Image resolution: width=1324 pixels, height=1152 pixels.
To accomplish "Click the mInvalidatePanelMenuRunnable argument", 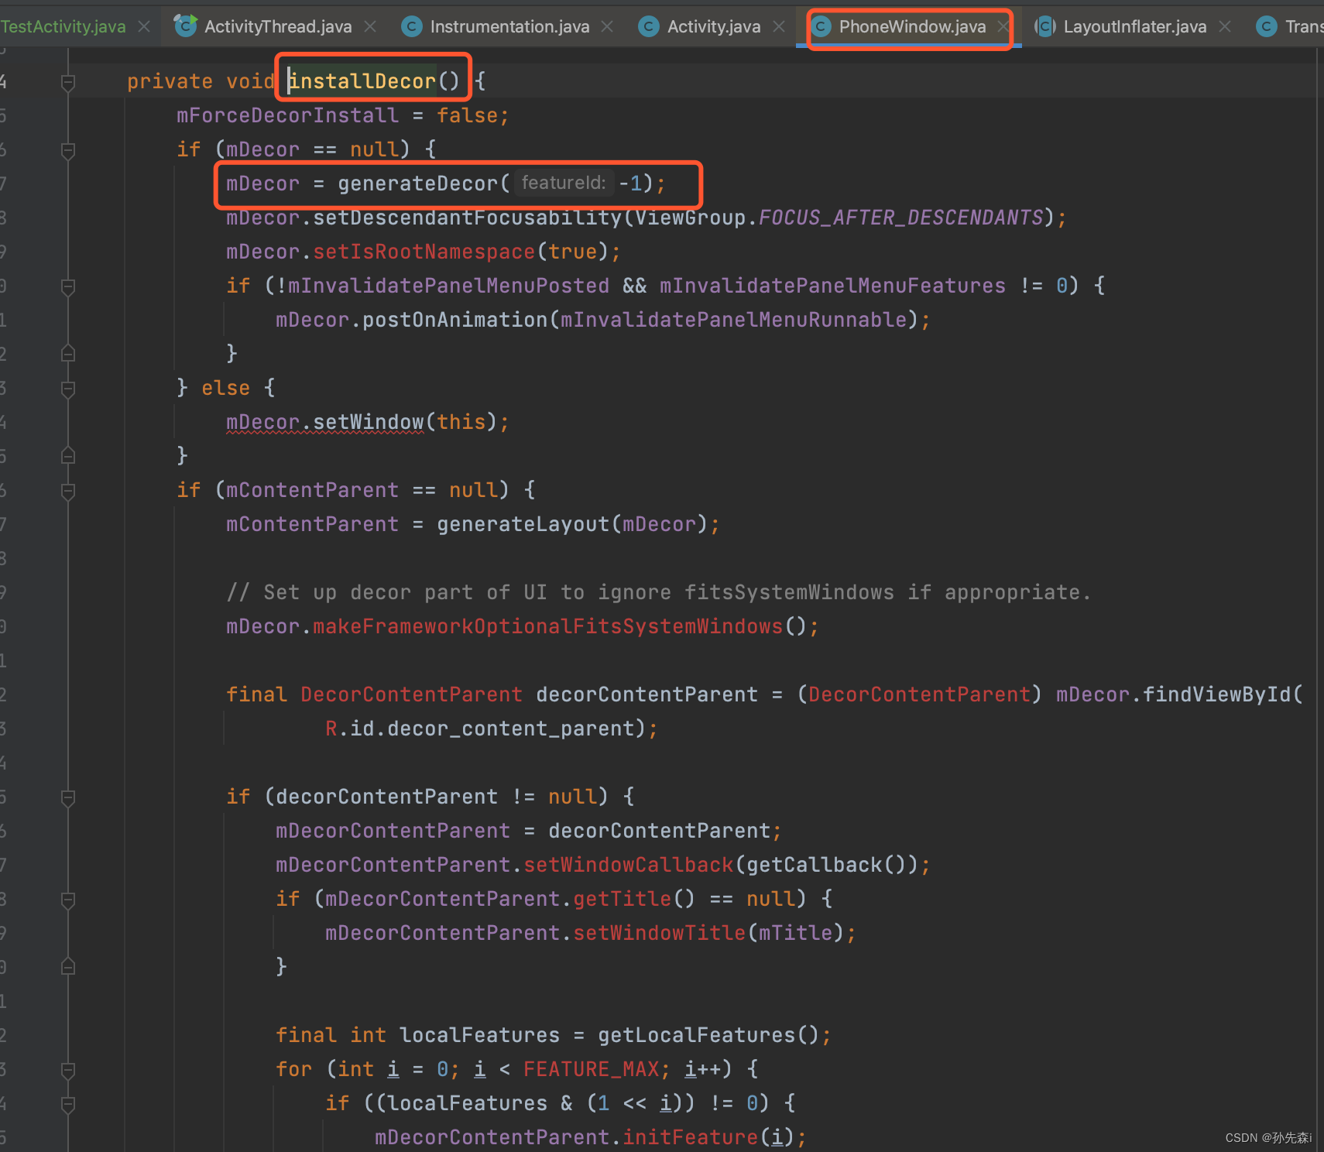I will pyautogui.click(x=734, y=320).
